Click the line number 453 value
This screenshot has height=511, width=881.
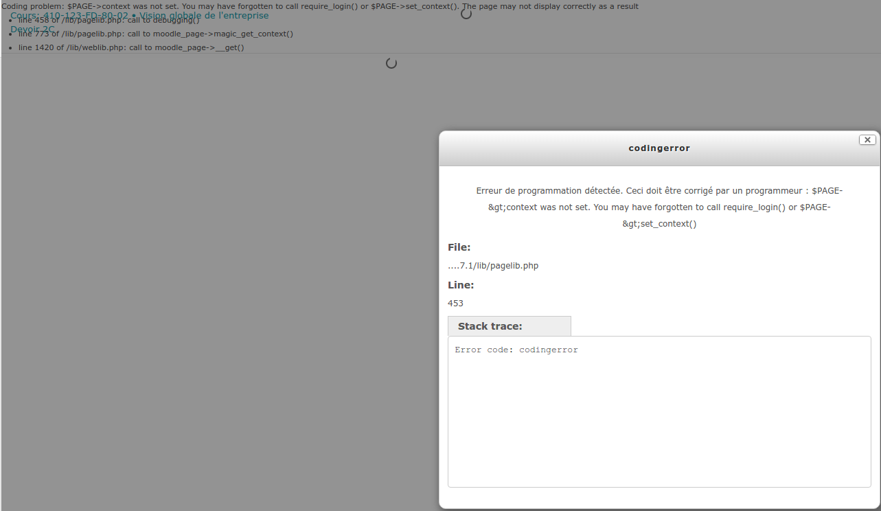coord(455,303)
